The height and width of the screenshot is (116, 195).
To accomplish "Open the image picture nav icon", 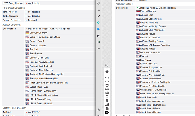I will (107, 89).
